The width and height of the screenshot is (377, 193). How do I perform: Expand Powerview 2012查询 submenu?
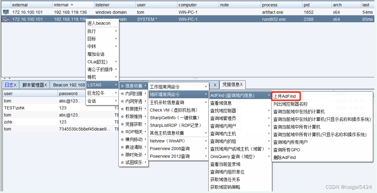tap(178, 156)
